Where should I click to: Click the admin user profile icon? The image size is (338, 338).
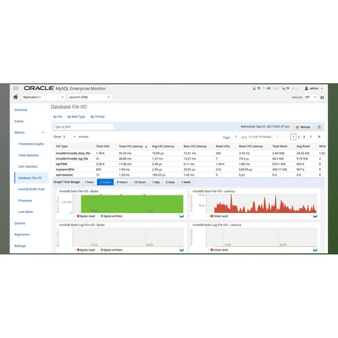[306, 89]
